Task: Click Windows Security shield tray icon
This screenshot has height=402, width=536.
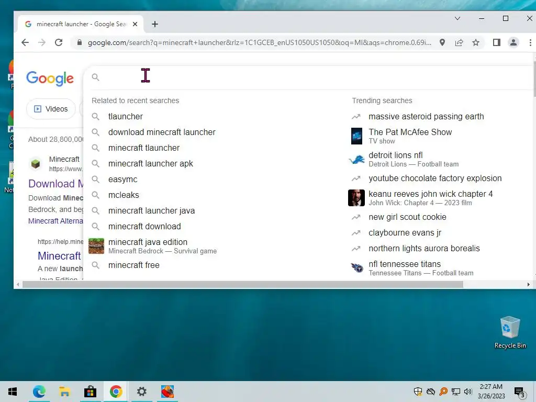Action: coord(418,392)
